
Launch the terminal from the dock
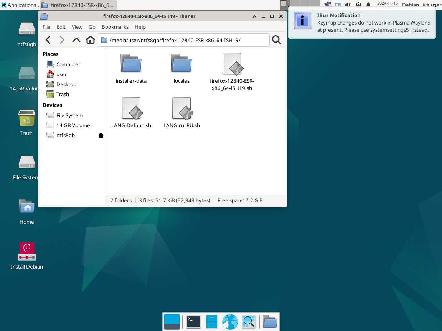(193, 321)
